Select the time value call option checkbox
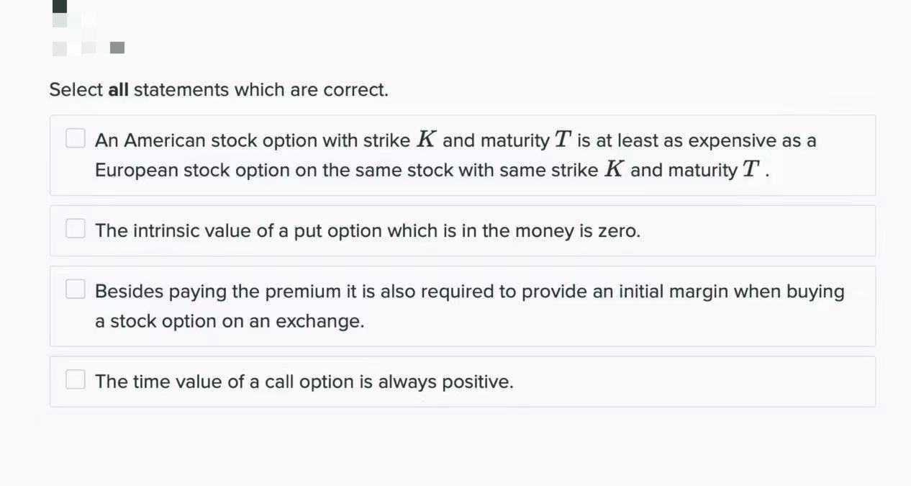This screenshot has width=911, height=486. coord(76,379)
